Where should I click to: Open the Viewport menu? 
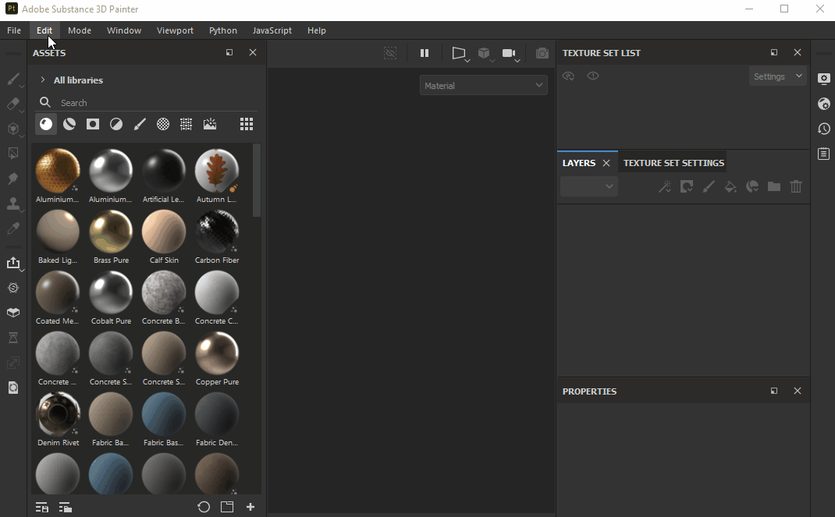click(176, 30)
